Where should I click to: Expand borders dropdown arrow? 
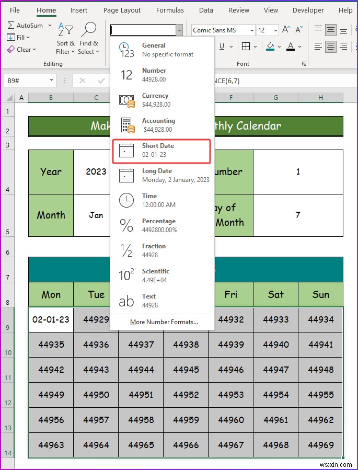pyautogui.click(x=255, y=47)
